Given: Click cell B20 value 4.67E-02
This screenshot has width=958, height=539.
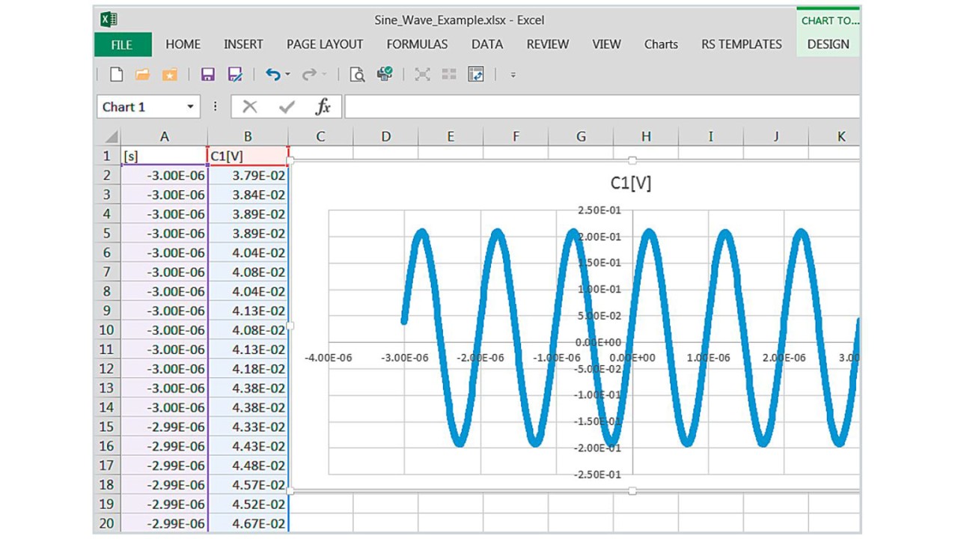Looking at the screenshot, I should (x=248, y=523).
